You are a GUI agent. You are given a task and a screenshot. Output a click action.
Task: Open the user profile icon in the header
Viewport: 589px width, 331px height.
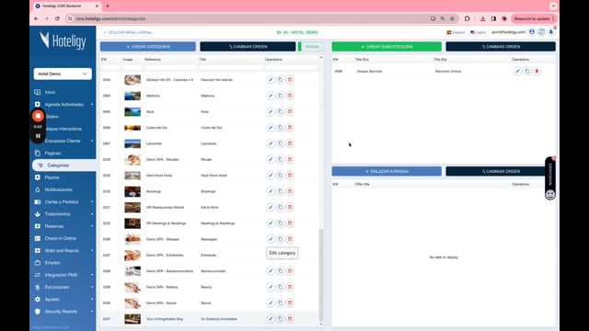[532, 32]
